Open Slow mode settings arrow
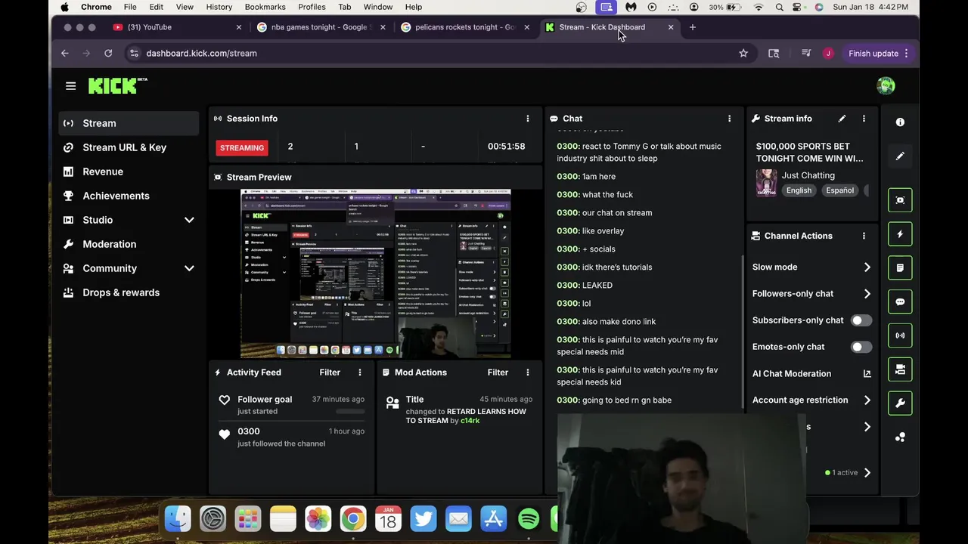 pyautogui.click(x=867, y=267)
